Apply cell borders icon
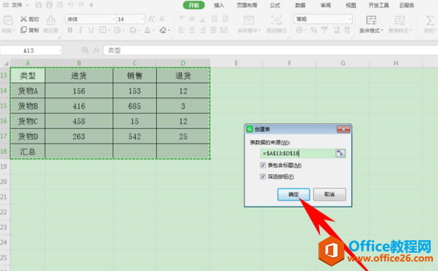This screenshot has width=438, height=271. (103, 30)
